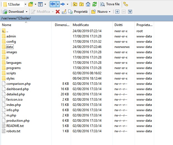Click the Modifica button
The width and height of the screenshot is (173, 145).
point(40,12)
